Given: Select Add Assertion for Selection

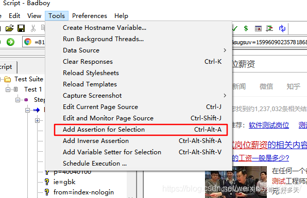Looking at the screenshot, I should (x=139, y=130).
